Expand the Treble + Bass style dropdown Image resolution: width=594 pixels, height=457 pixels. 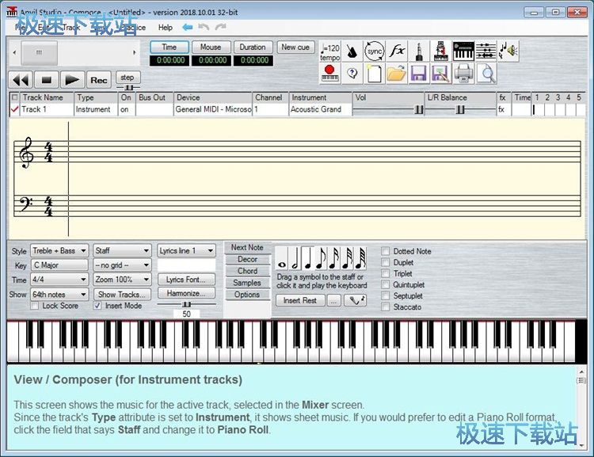[x=59, y=251]
